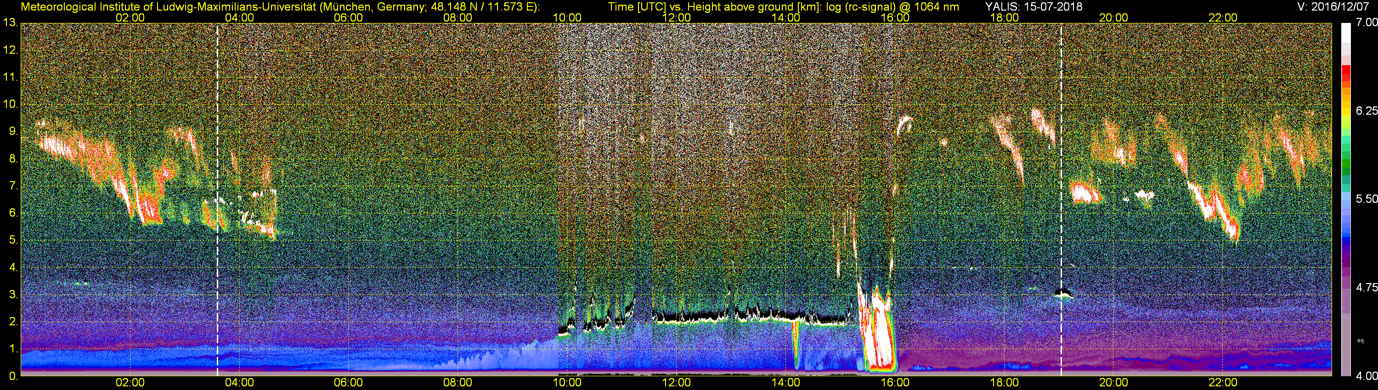The height and width of the screenshot is (390, 1378).
Task: Click the '12:00' time label on the top axis
Action: coord(677,17)
